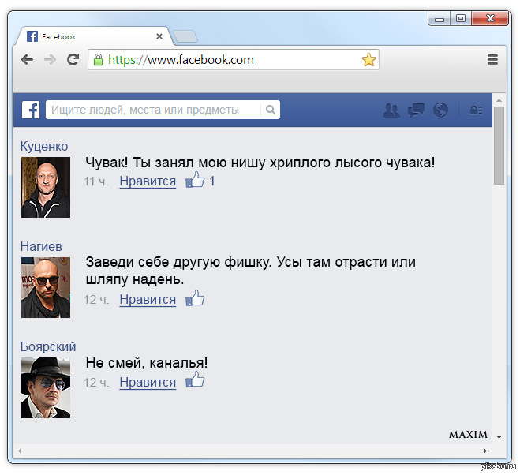This screenshot has height=475, width=520.
Task: Click the address bar with facebook.com URL
Action: (233, 60)
